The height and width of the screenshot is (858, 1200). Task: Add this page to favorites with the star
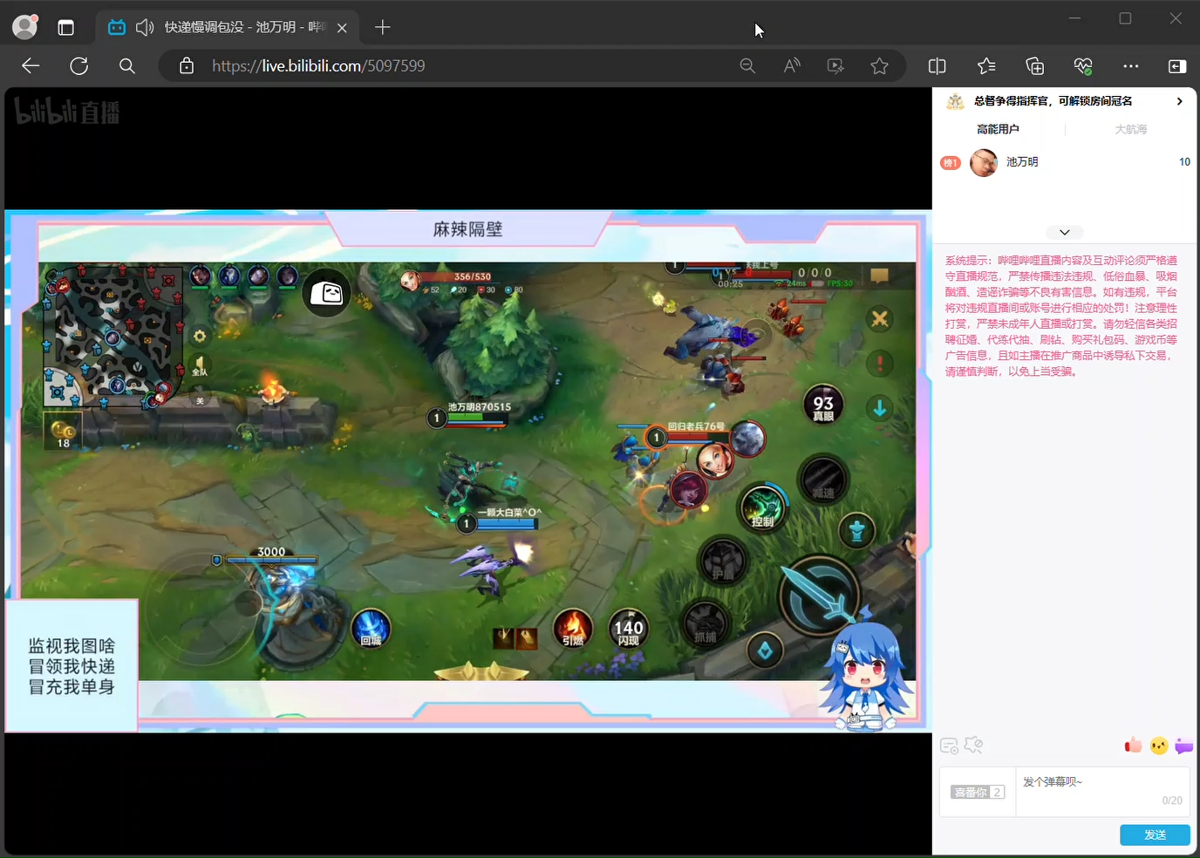pyautogui.click(x=880, y=65)
